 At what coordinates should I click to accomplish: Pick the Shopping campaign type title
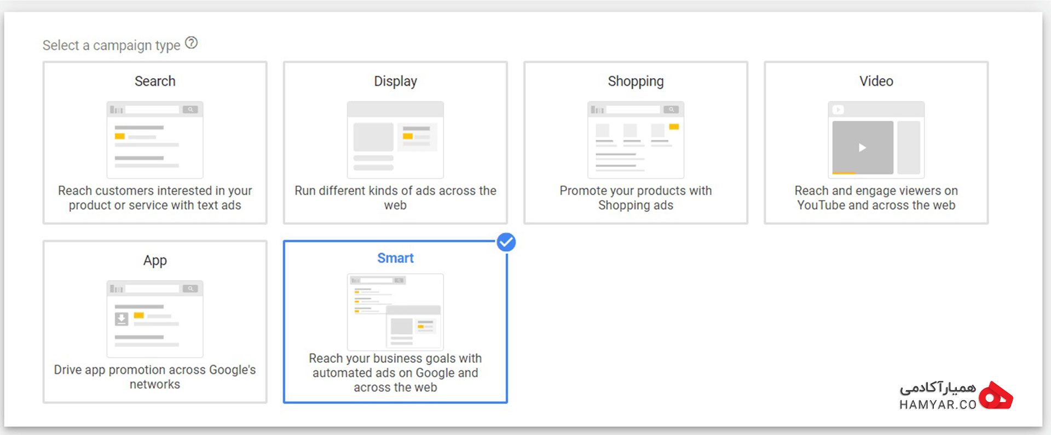coord(636,81)
